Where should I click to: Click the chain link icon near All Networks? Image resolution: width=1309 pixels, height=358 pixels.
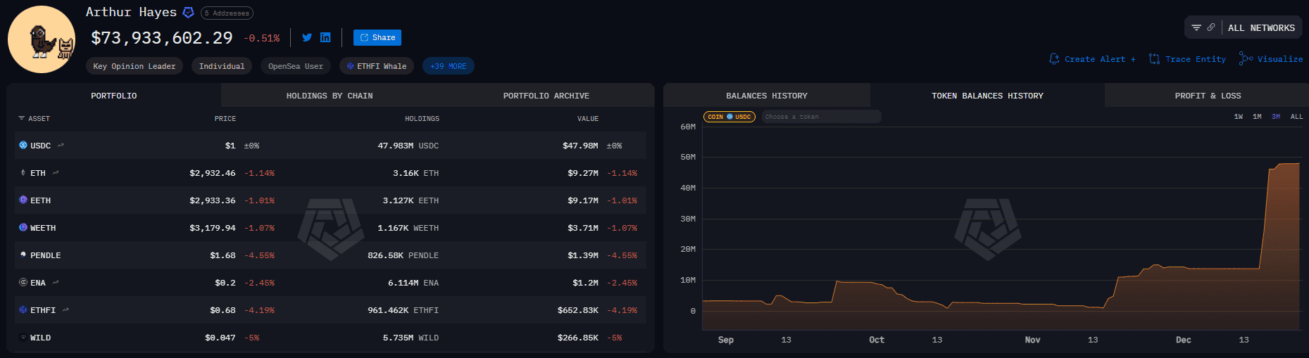[x=1211, y=27]
